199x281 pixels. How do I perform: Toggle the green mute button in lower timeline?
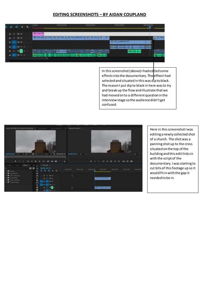[x=52, y=187]
